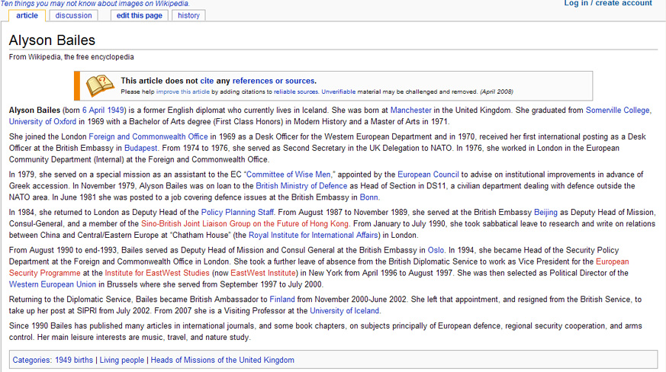The width and height of the screenshot is (666, 372).
Task: Follow the European Council link
Action: tap(430, 174)
